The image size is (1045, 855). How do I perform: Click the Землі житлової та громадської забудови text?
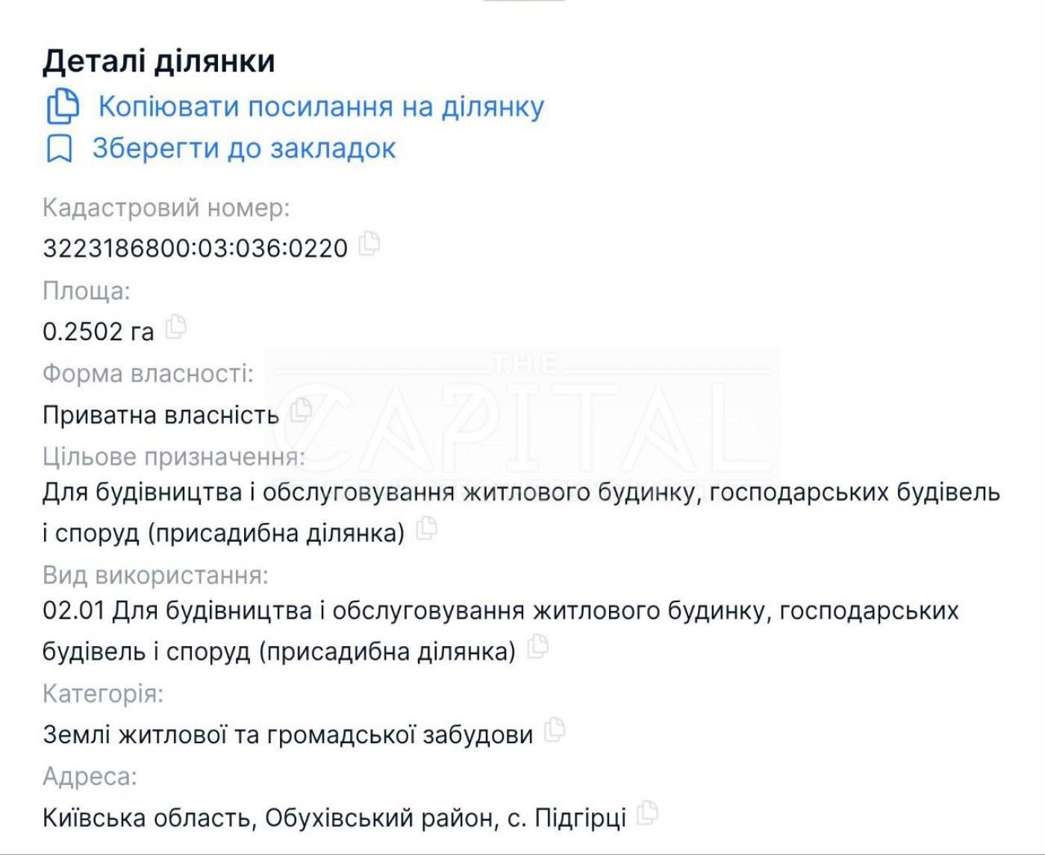point(287,734)
